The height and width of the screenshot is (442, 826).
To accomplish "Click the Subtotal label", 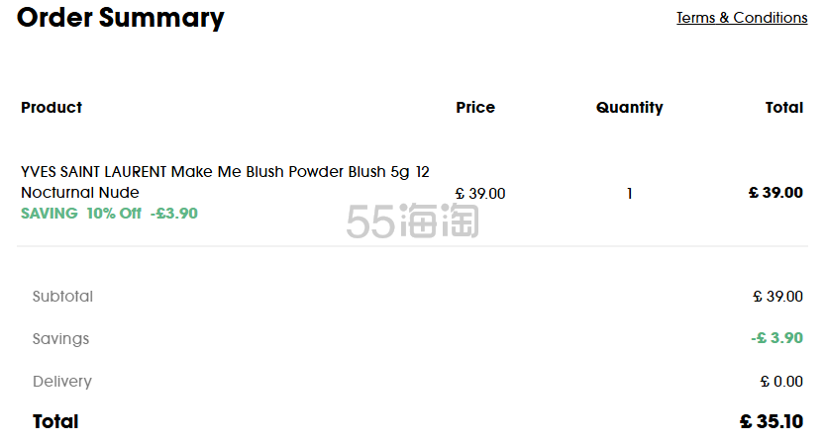I will click(x=62, y=297).
